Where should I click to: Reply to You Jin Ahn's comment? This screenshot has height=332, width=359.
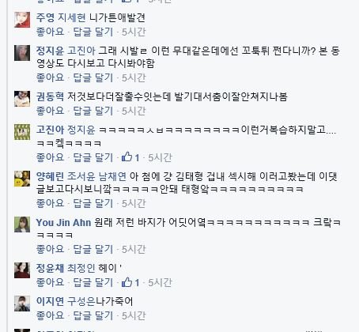tap(93, 249)
